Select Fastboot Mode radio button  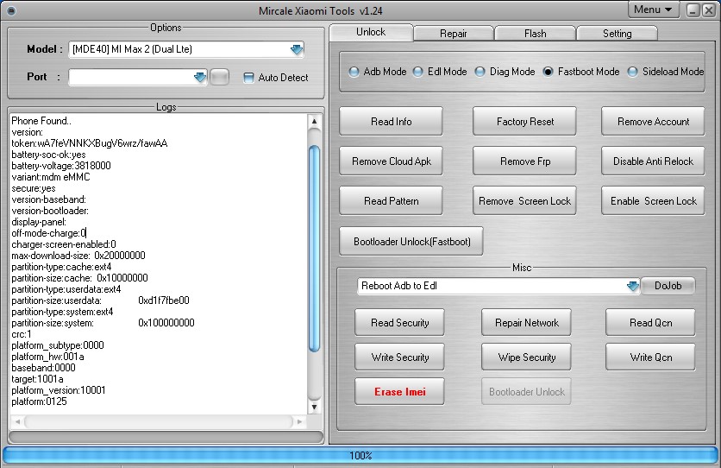pos(548,72)
